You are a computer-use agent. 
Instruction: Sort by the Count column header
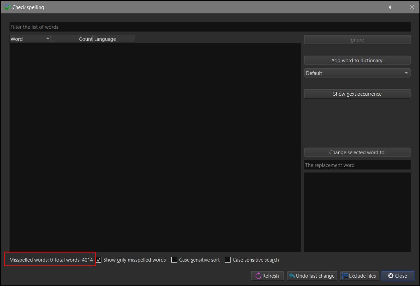coord(72,39)
